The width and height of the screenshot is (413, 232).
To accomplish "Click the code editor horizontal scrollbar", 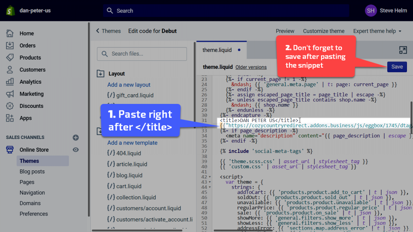I will [x=243, y=230].
